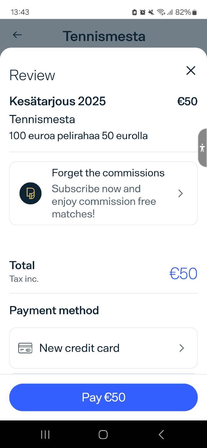Open the accessibility widget icon
The image size is (207, 448).
click(x=202, y=148)
